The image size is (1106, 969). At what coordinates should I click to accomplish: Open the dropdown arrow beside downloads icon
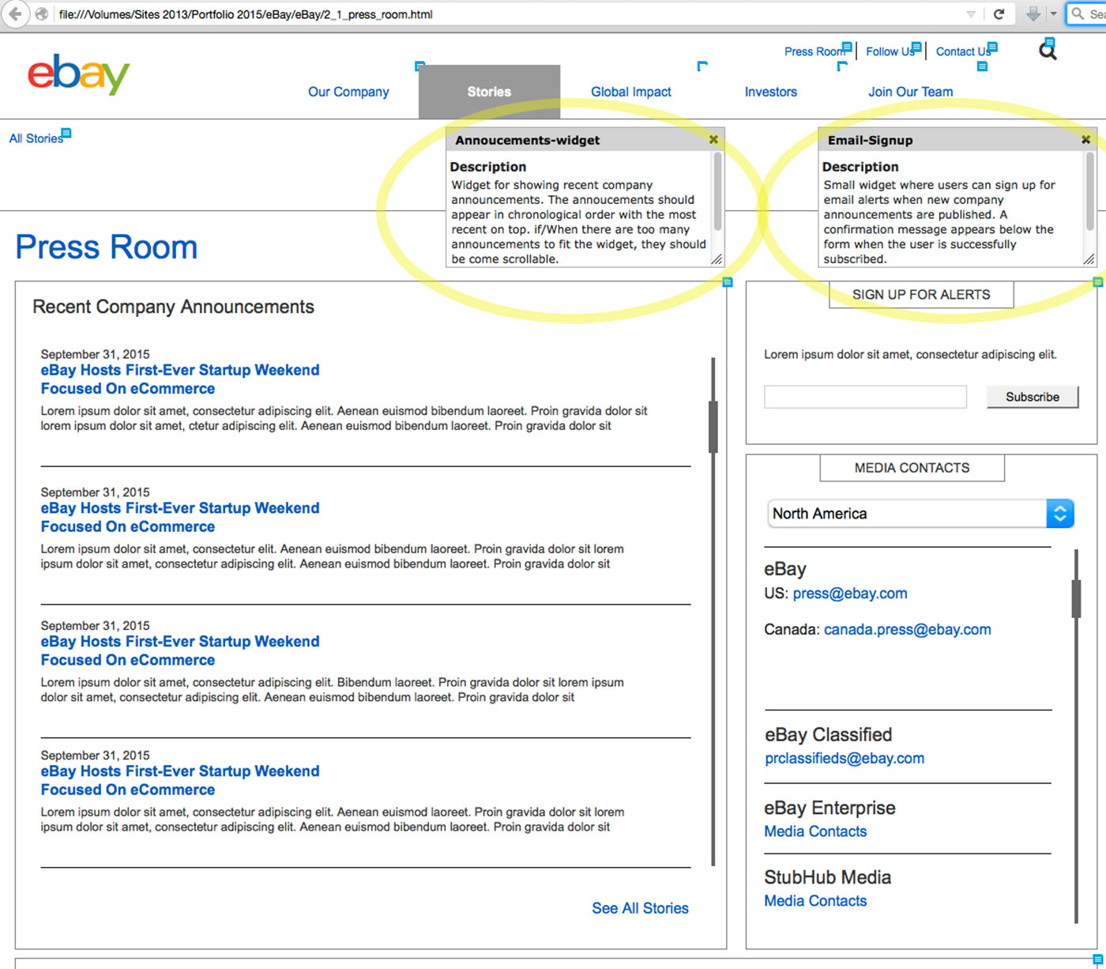click(1053, 14)
